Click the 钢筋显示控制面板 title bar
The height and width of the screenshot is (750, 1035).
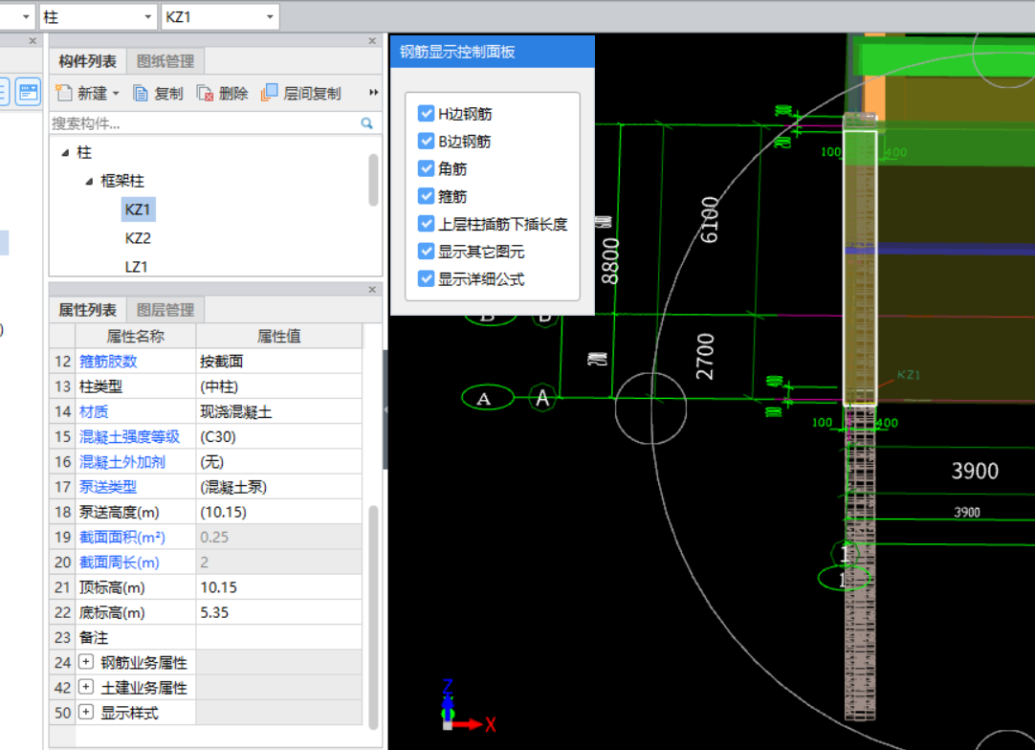tap(493, 52)
